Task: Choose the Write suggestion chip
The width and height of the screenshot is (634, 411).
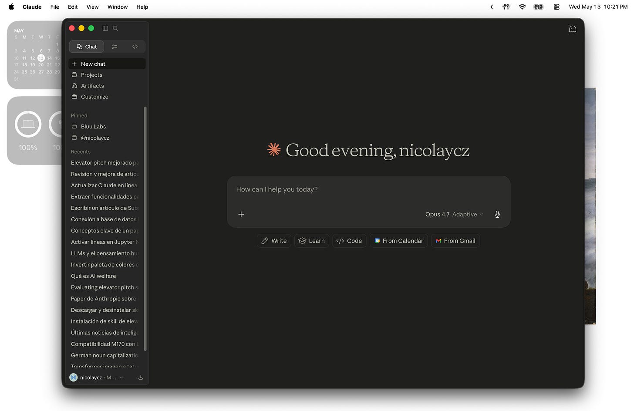Action: (274, 241)
